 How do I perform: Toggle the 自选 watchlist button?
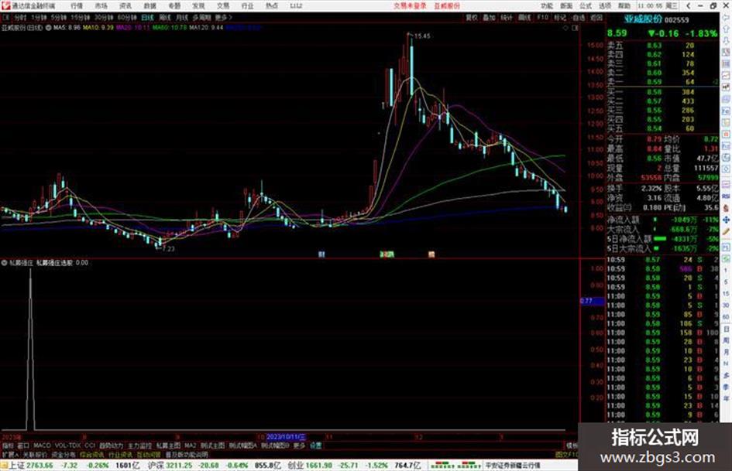[579, 17]
